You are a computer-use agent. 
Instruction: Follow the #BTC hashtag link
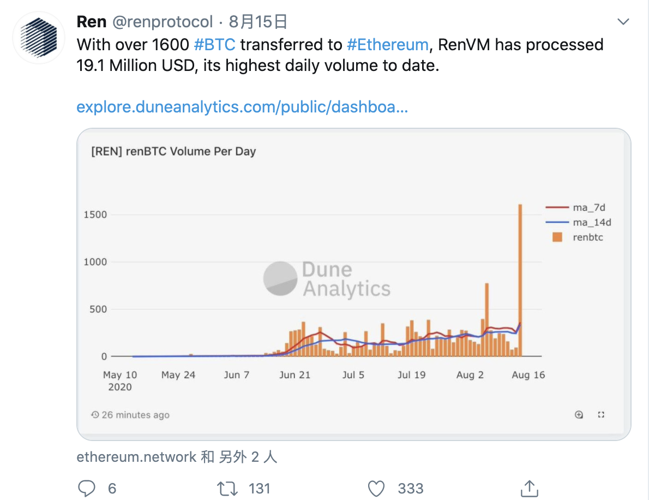pos(214,44)
